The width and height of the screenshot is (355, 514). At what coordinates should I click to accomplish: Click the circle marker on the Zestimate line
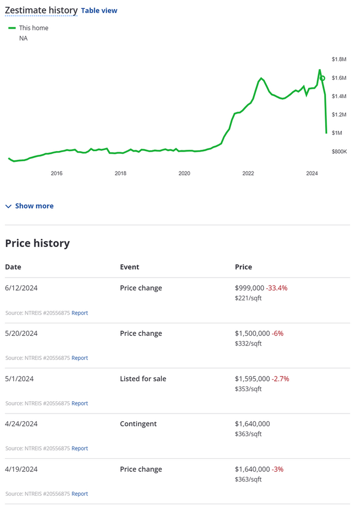322,78
